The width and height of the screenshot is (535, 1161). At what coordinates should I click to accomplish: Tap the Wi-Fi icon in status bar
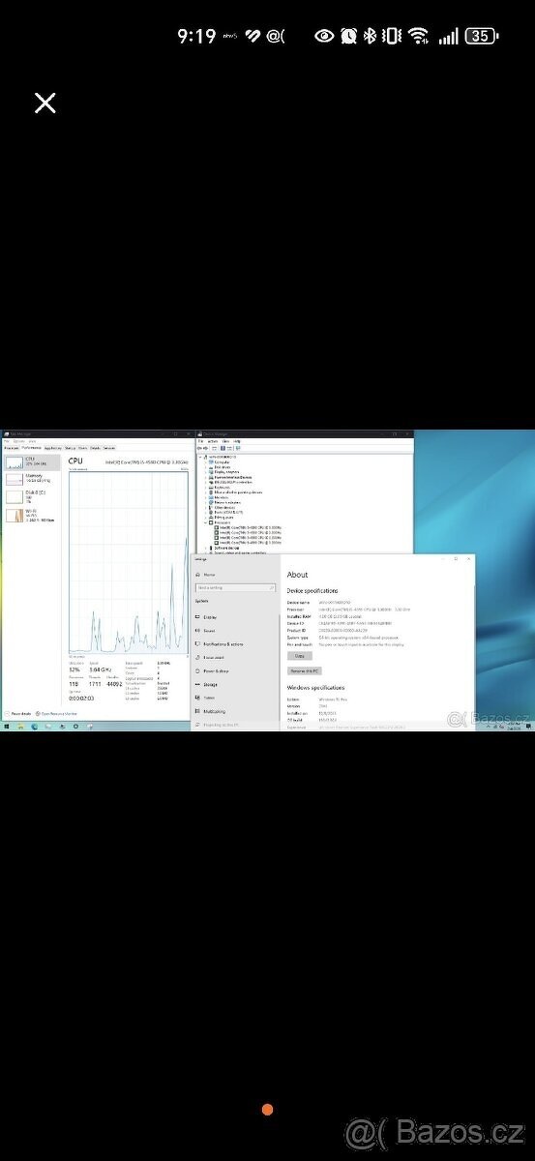[x=418, y=36]
